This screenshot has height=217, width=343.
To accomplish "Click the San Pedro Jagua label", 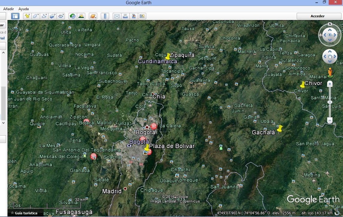I will point(315,144).
